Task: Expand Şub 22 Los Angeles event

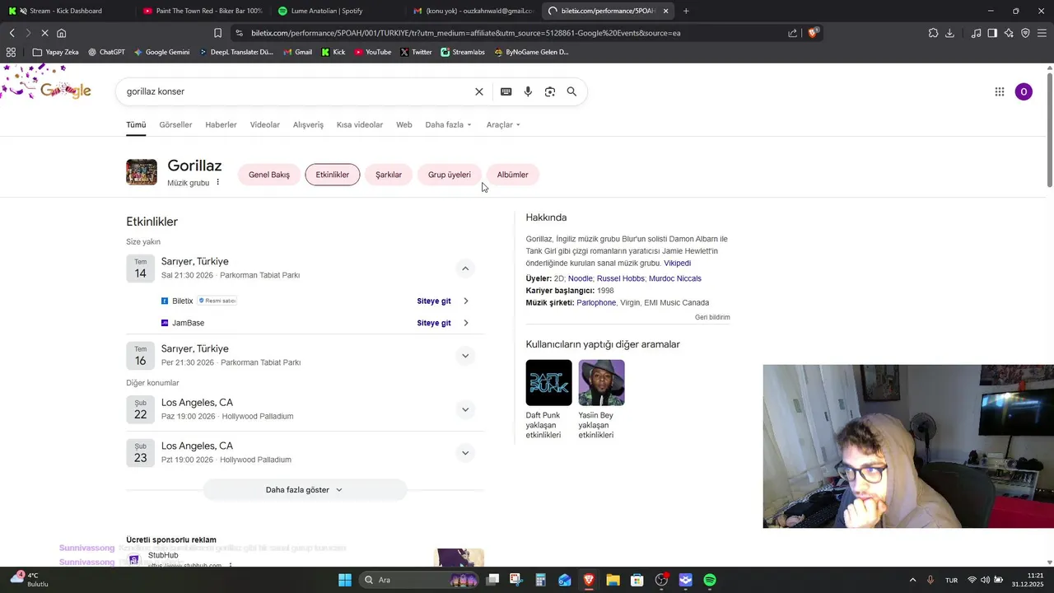Action: pos(465,409)
